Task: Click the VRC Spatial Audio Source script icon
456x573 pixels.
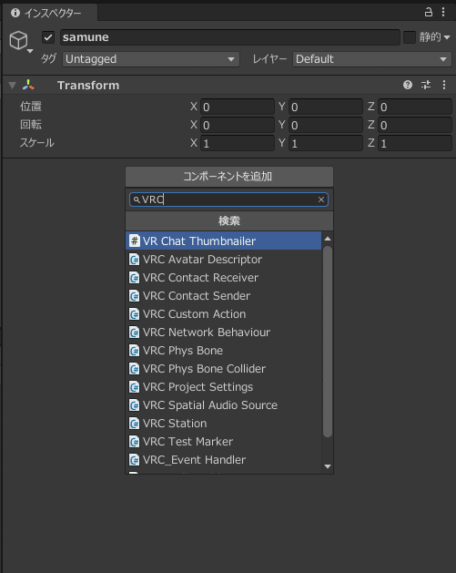Action: coord(135,405)
